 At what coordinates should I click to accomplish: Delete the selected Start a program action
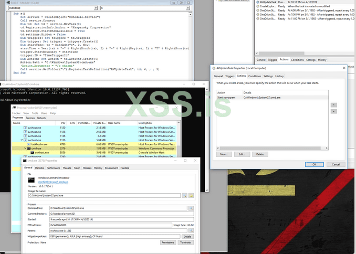coord(260,154)
